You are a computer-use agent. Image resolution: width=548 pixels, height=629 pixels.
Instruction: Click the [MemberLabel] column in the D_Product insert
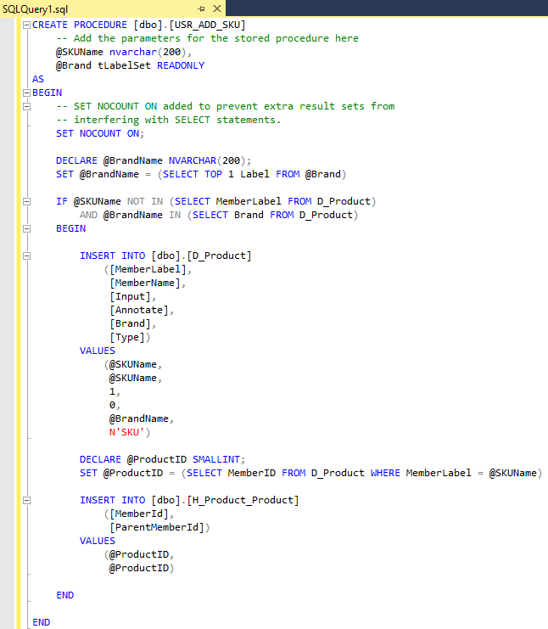(x=148, y=269)
